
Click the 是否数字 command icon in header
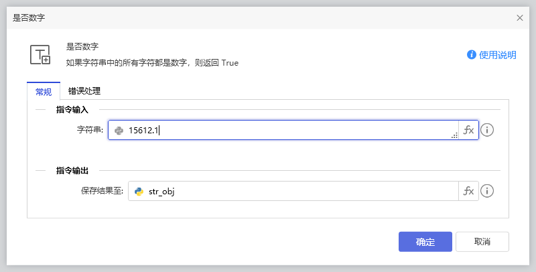pos(40,55)
